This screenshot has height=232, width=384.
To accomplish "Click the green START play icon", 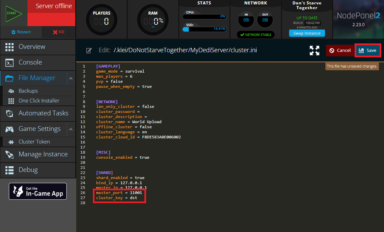I will (13, 13).
